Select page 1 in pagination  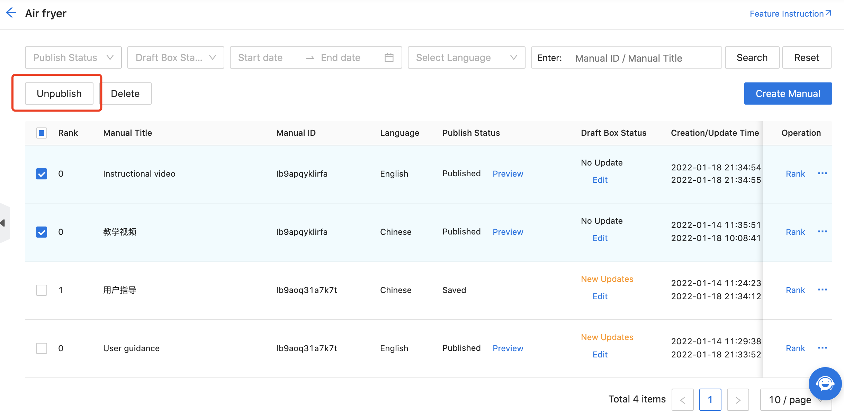710,400
